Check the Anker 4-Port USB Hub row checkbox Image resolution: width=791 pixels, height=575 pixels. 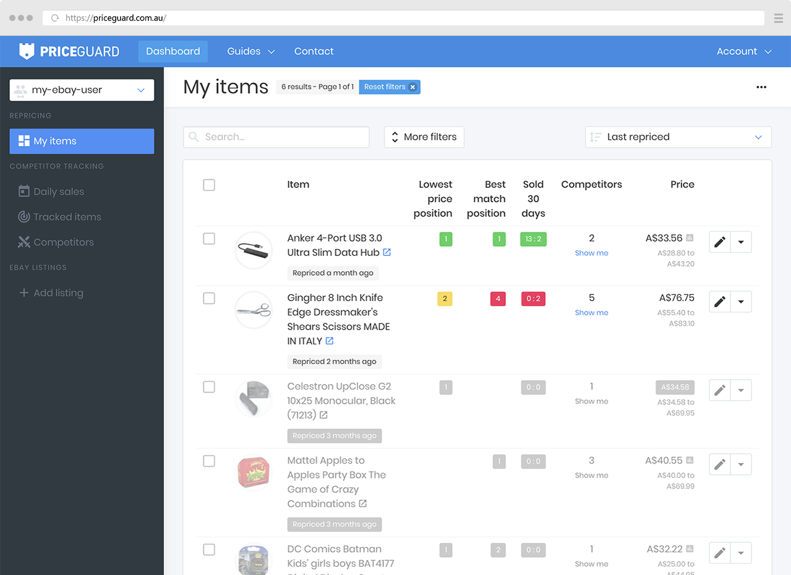pos(209,238)
